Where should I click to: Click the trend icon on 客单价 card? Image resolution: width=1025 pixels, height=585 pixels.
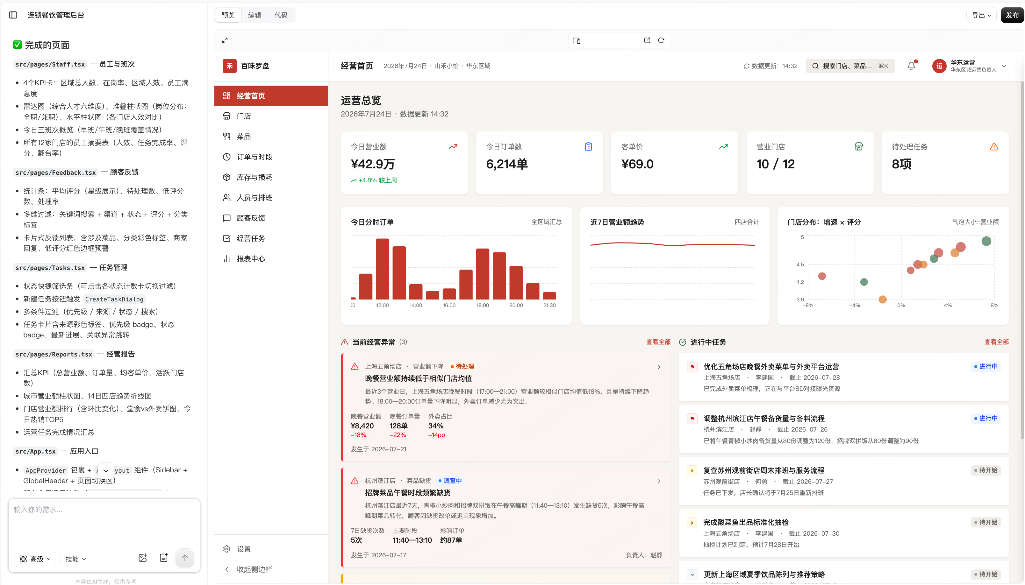(x=724, y=147)
